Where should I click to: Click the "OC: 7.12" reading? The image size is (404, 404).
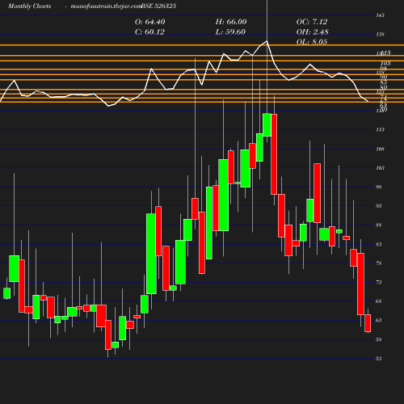(312, 22)
